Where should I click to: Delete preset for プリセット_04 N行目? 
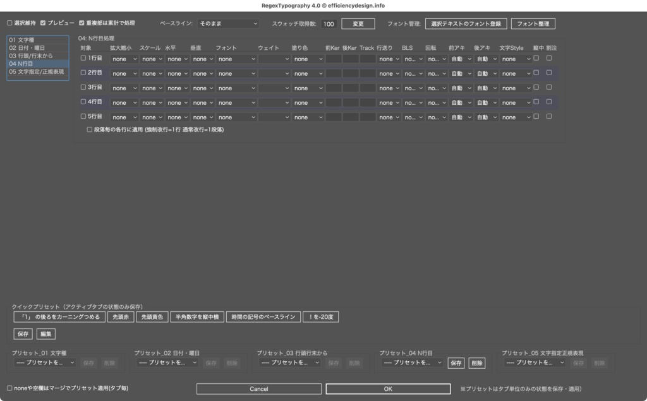pyautogui.click(x=477, y=363)
